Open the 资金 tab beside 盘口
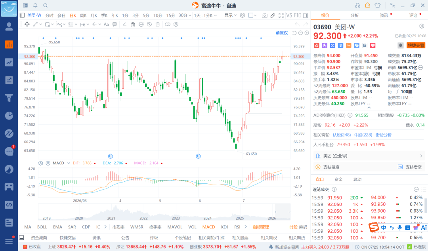This screenshot has height=251, width=428. click(x=338, y=179)
